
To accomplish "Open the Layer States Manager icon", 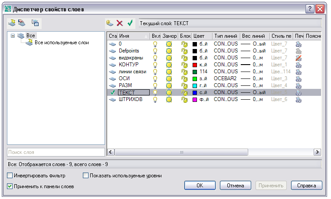I will tap(35, 23).
